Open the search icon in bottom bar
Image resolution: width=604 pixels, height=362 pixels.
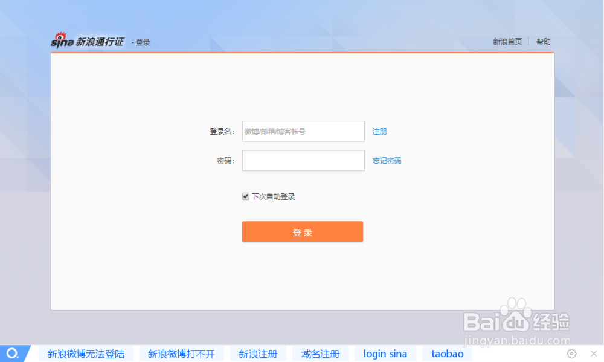click(x=12, y=354)
